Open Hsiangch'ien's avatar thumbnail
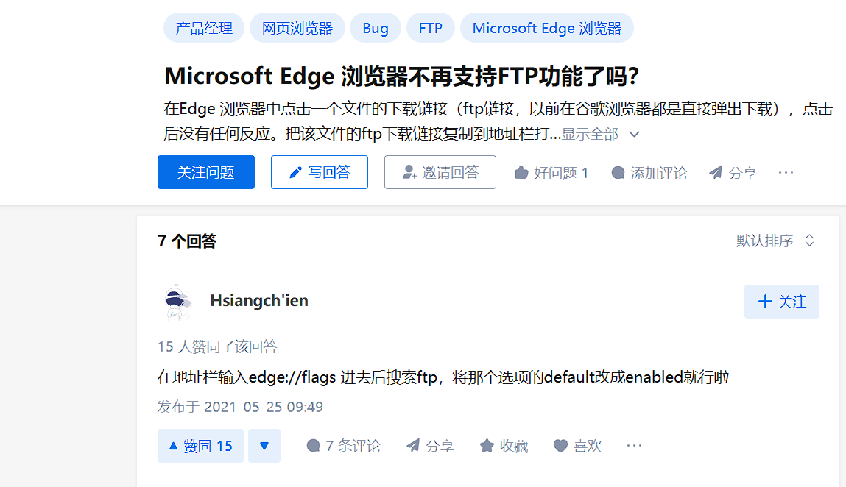 tap(177, 302)
